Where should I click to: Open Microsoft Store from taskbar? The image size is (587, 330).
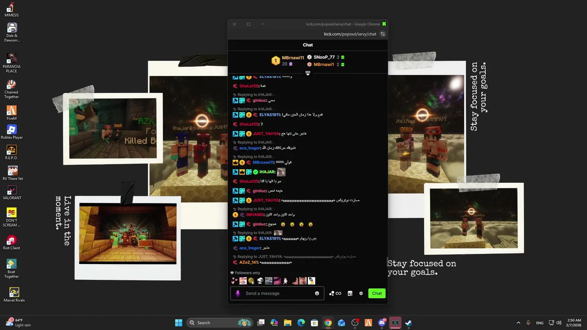[x=314, y=323]
